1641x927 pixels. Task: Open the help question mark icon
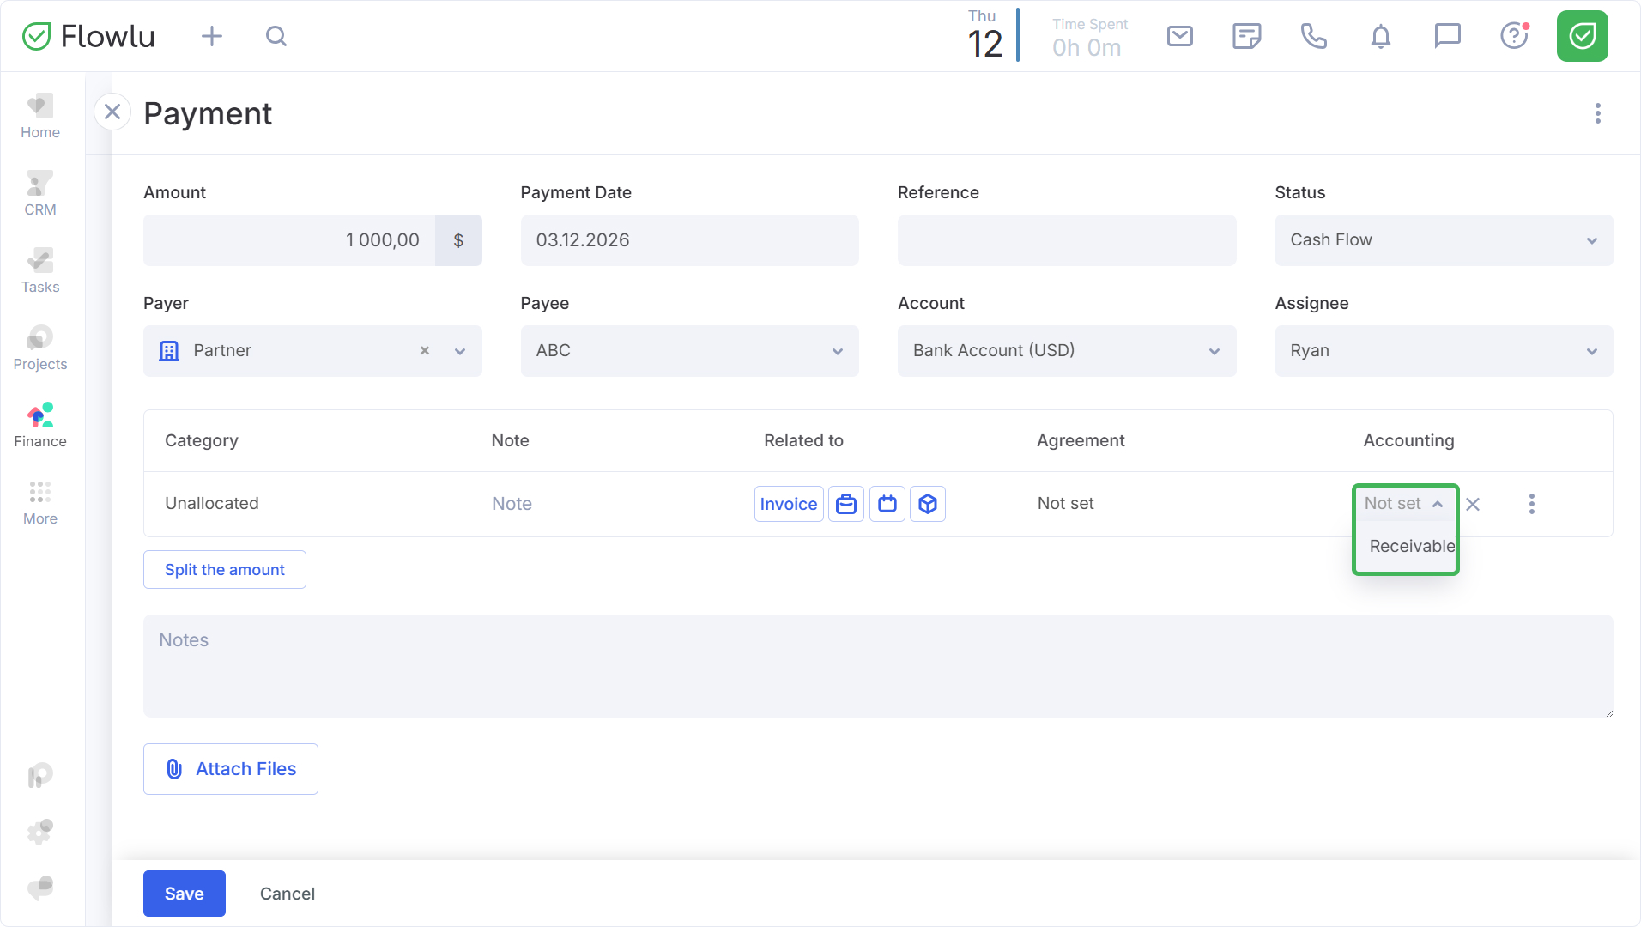1514,36
